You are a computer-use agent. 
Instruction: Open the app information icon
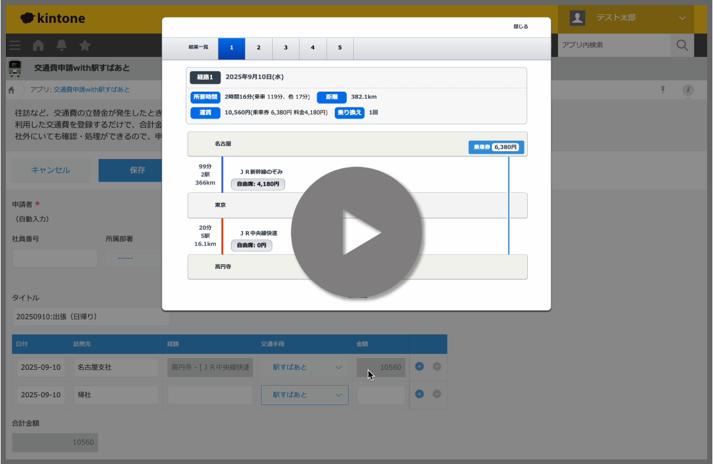pos(688,90)
